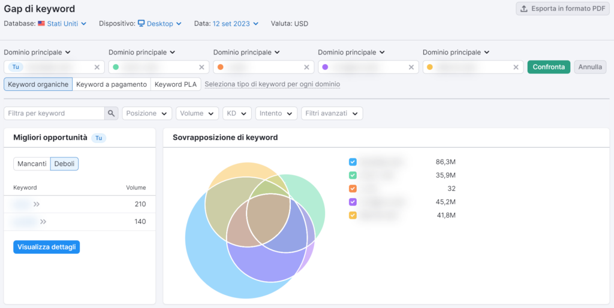Viewport: 614px width, 308px height.
Task: Uncheck the yellow checkbox for 41,8M domain
Action: pyautogui.click(x=353, y=215)
